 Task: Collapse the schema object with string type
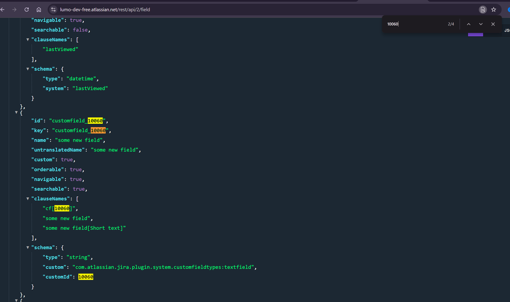(28, 248)
